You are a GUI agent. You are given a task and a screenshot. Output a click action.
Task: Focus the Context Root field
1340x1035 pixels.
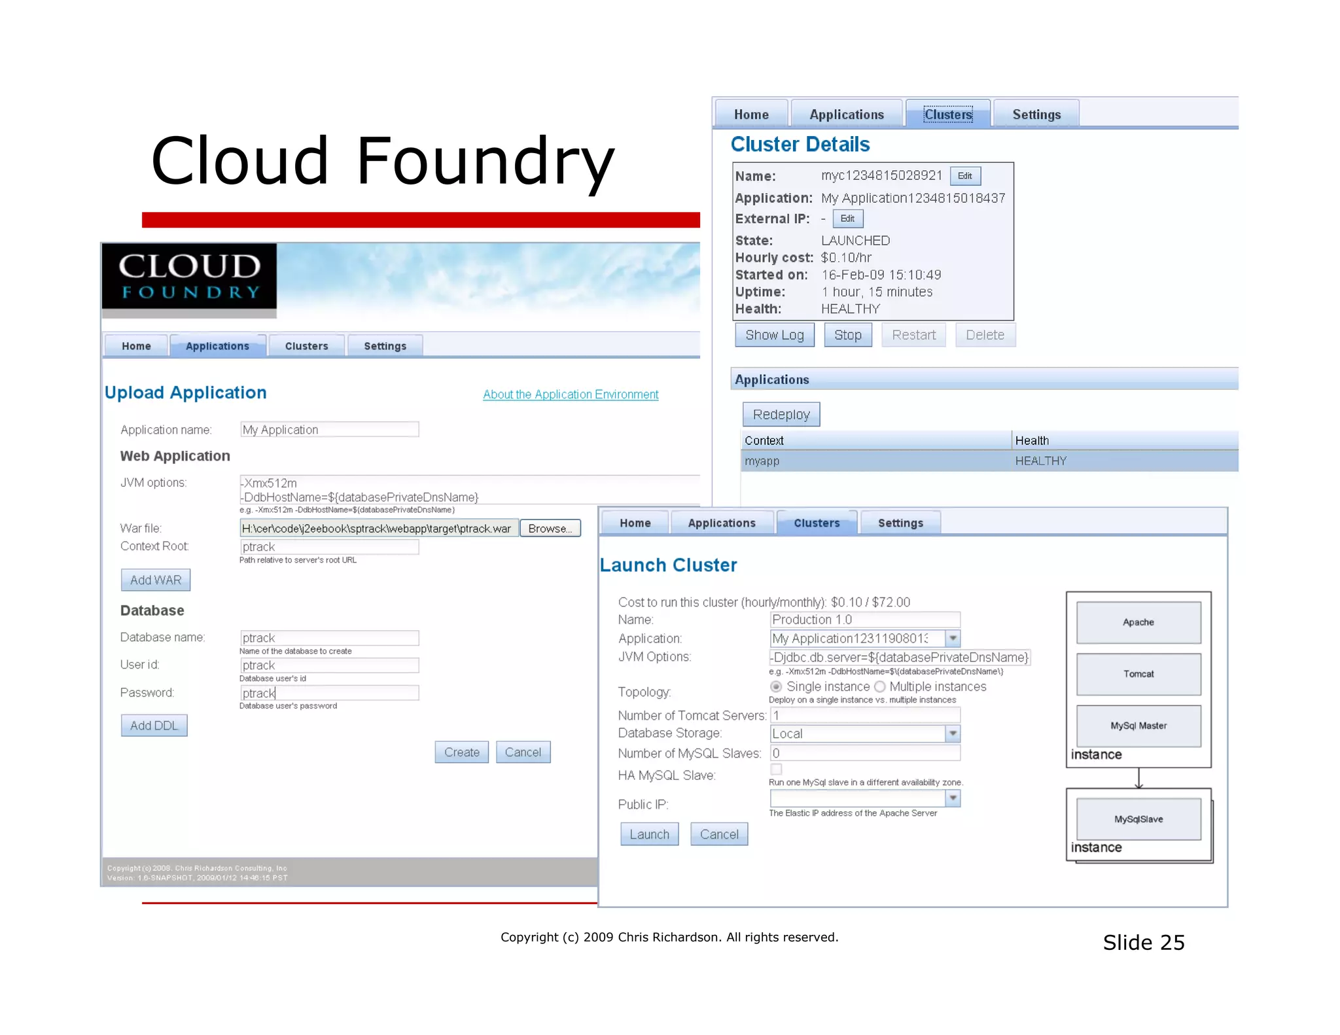[x=329, y=546]
